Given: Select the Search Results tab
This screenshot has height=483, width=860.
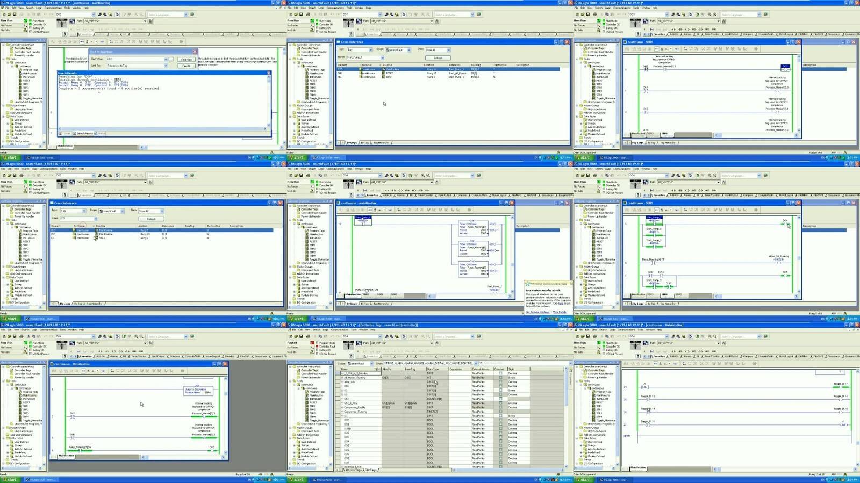Looking at the screenshot, I should pyautogui.click(x=84, y=133).
